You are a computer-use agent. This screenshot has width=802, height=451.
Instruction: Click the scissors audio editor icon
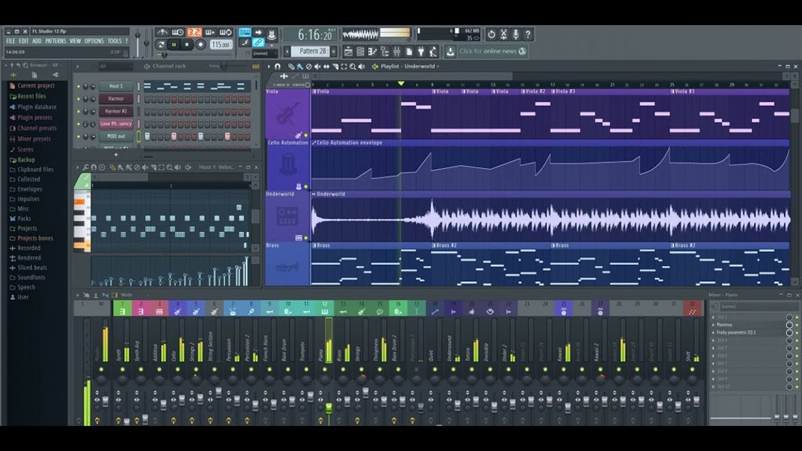click(504, 34)
